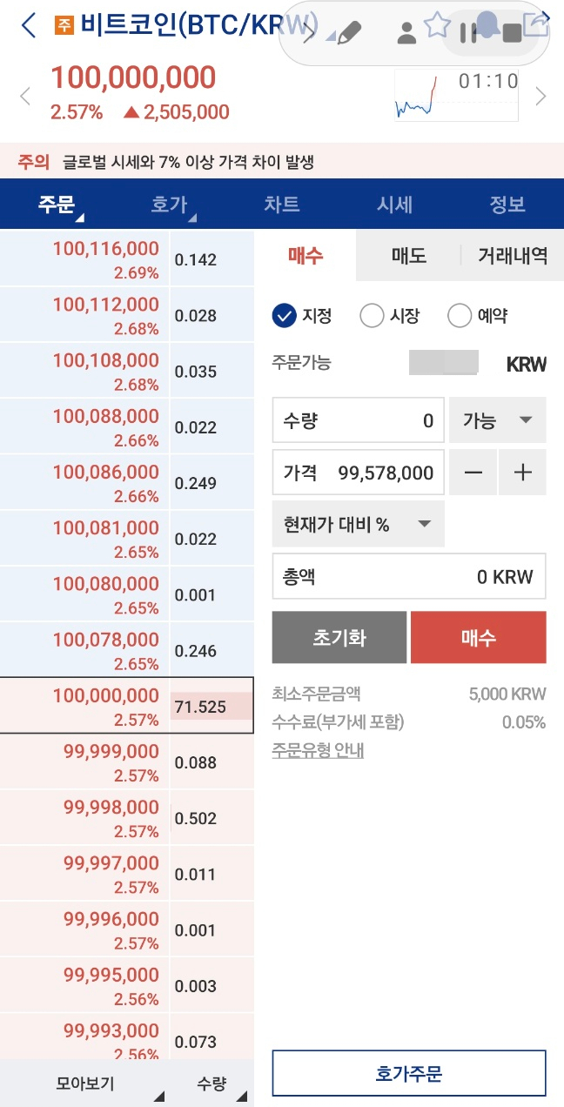Viewport: 564px width, 1107px height.
Task: Go to the previous coin with left arrow
Action: pyautogui.click(x=25, y=96)
